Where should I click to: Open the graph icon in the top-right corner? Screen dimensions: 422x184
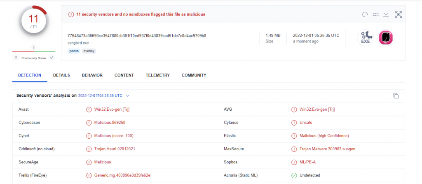coord(398,14)
